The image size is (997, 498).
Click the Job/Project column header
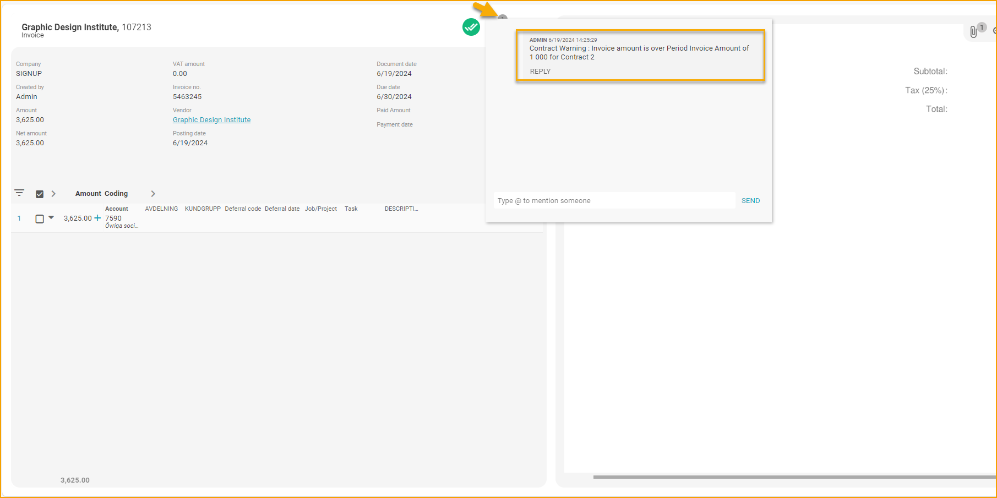321,209
